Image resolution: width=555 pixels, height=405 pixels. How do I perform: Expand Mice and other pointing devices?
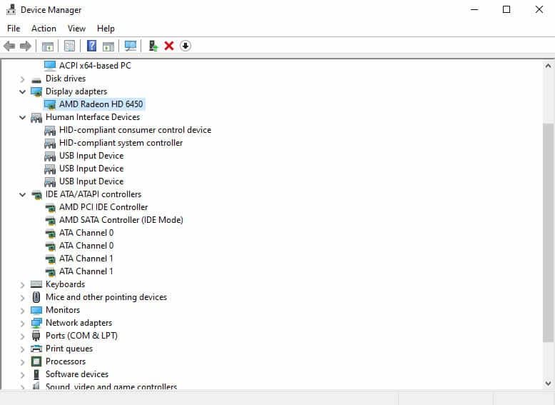pos(22,297)
